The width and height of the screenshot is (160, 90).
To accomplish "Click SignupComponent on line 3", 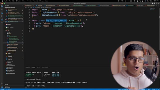I will point(50,15).
